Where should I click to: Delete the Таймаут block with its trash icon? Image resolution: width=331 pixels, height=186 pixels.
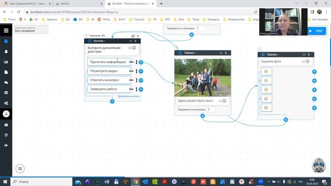[225, 53]
